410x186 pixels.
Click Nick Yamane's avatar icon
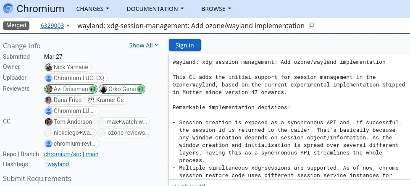click(x=49, y=67)
